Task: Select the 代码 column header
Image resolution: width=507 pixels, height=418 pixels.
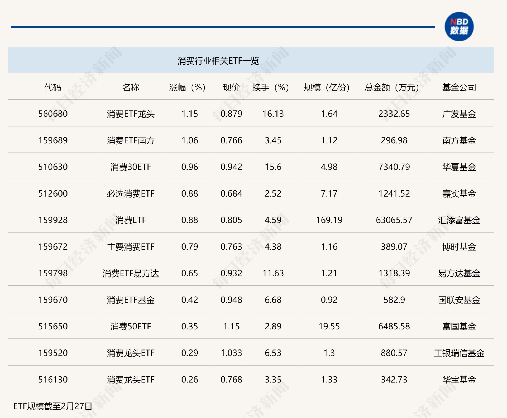Action: (x=53, y=87)
